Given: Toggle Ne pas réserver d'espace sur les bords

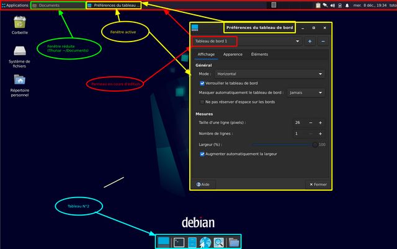Looking at the screenshot, I should click(x=202, y=102).
